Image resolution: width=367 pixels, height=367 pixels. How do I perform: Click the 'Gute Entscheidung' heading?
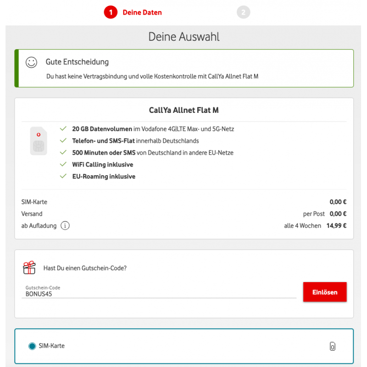tap(77, 62)
